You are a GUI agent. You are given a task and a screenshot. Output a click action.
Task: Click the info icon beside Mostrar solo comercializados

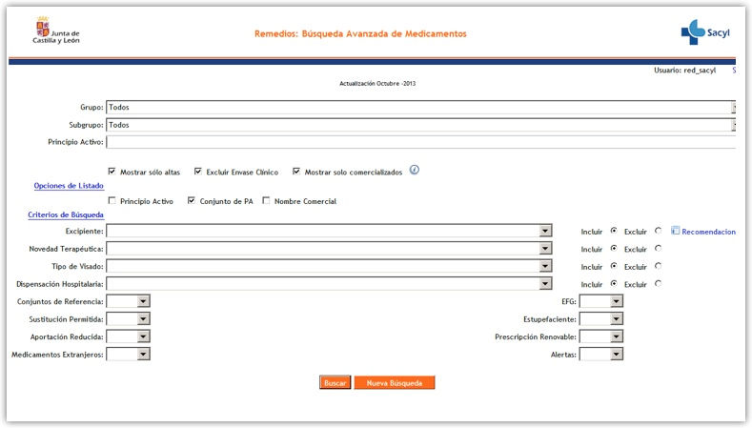coord(415,171)
